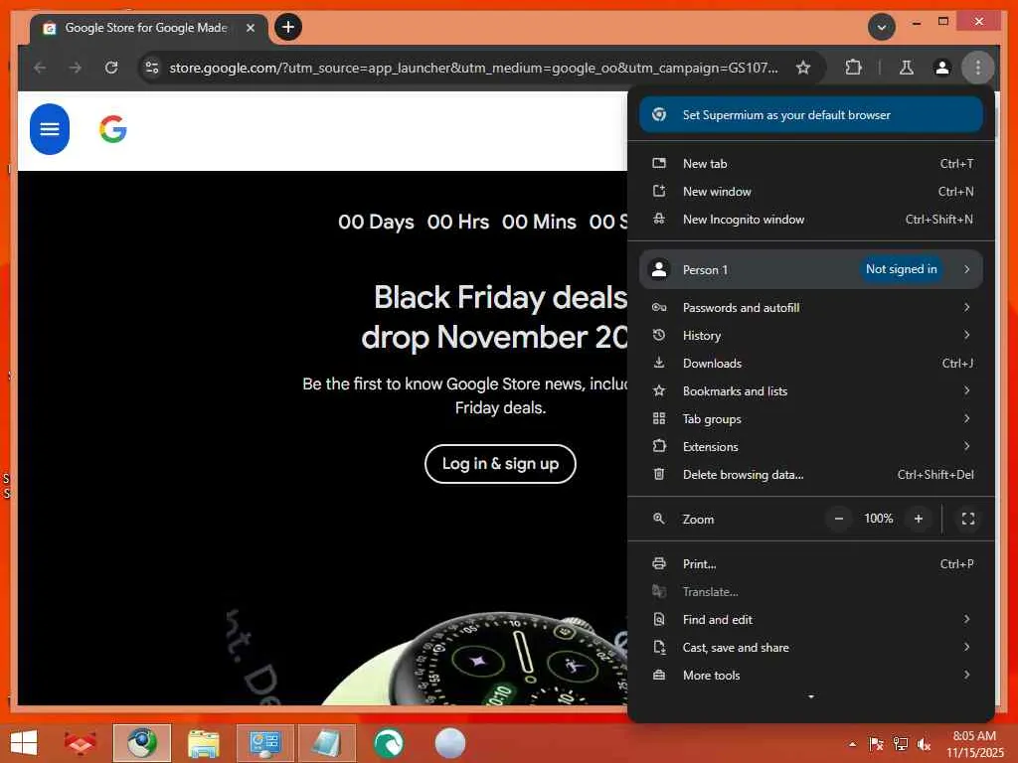Open the Windows Start button
Image resolution: width=1018 pixels, height=763 pixels.
point(24,743)
